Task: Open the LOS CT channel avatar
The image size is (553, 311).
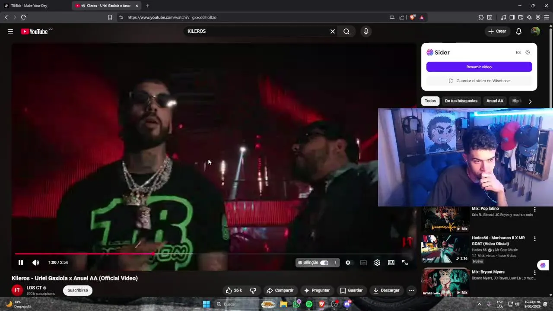Action: point(17,290)
